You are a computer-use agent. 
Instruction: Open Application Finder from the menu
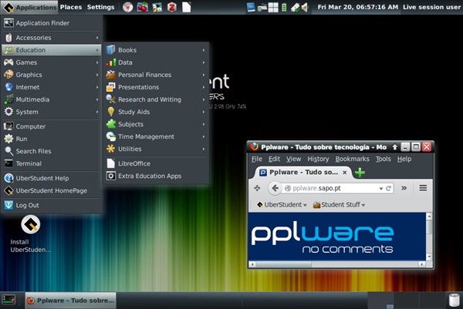[52, 23]
